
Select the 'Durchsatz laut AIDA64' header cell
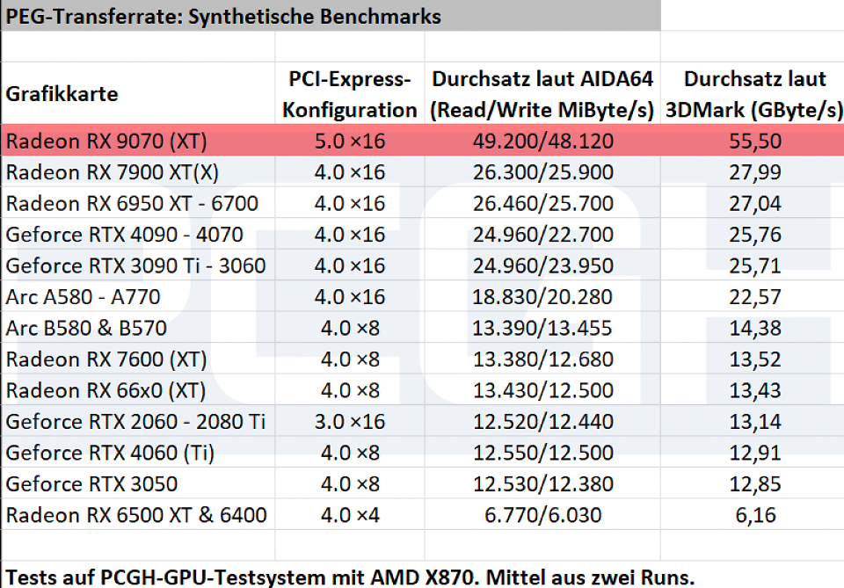click(542, 94)
